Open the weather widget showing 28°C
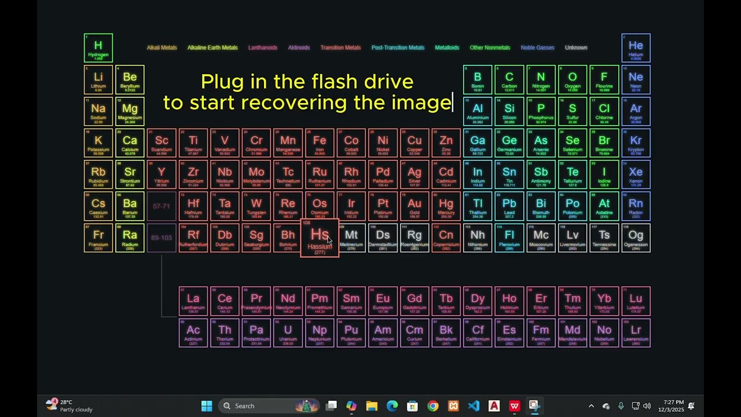741x417 pixels. tap(69, 405)
